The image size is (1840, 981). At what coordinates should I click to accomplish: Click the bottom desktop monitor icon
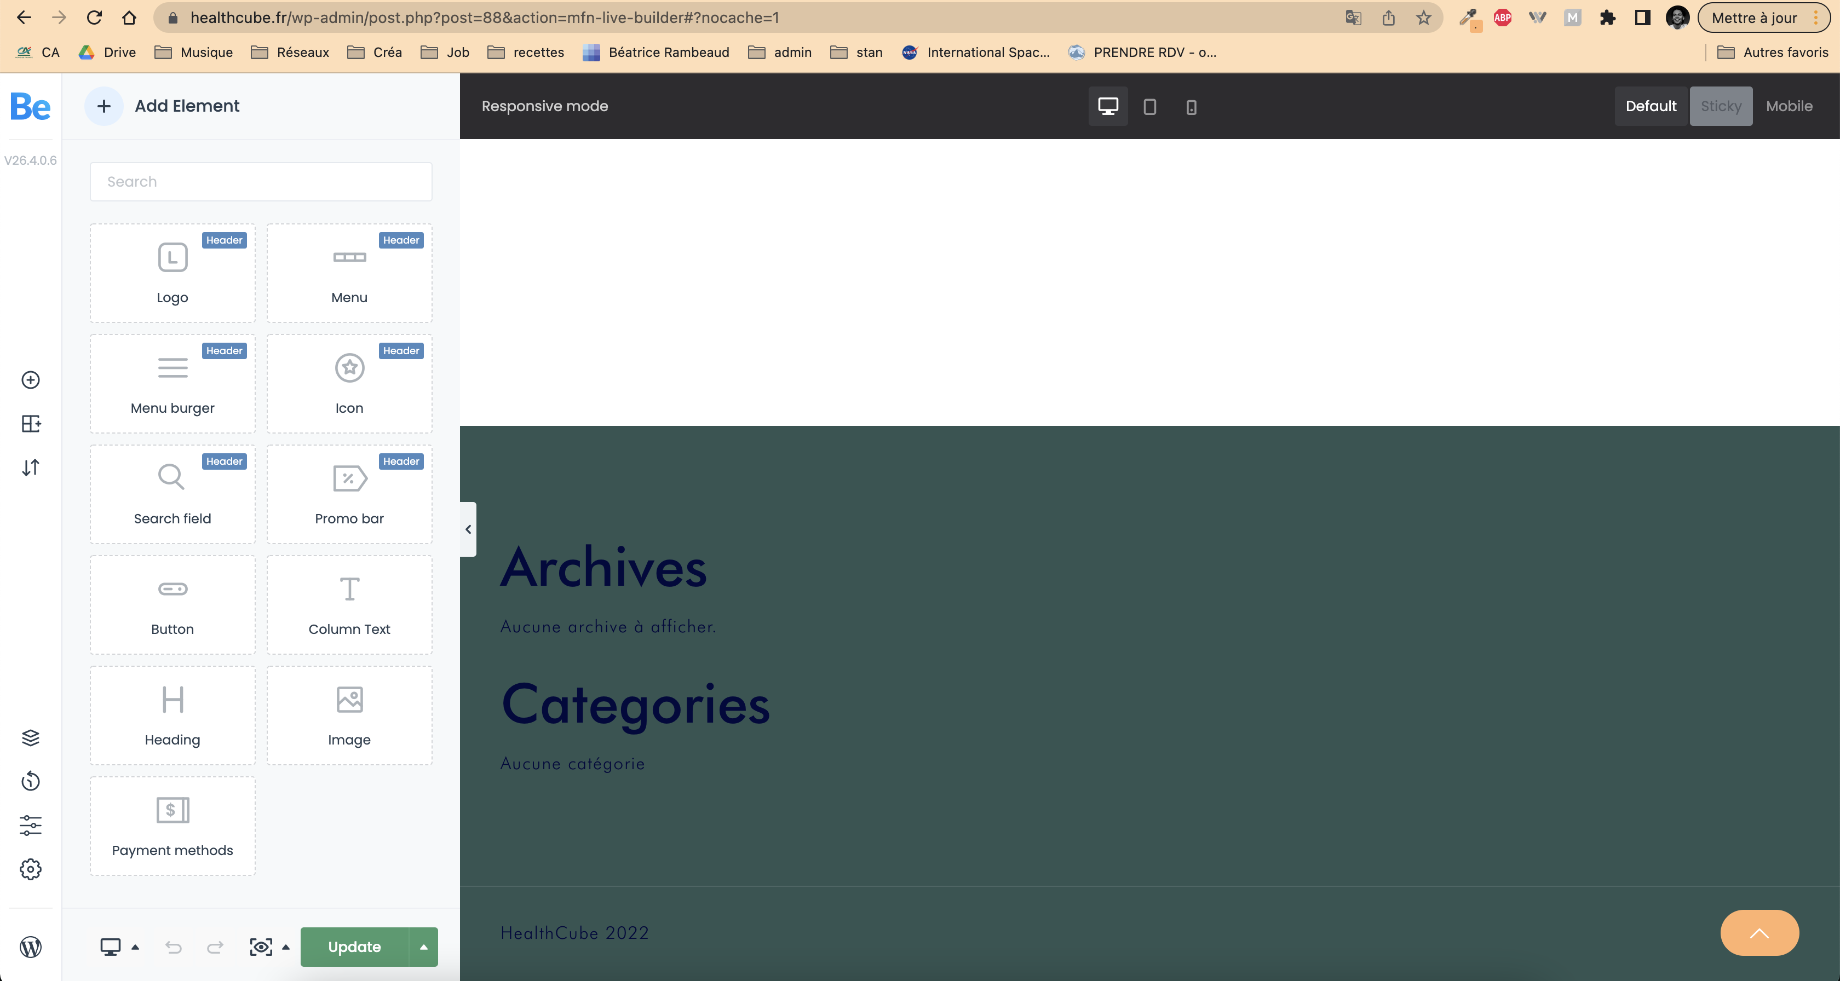point(110,948)
